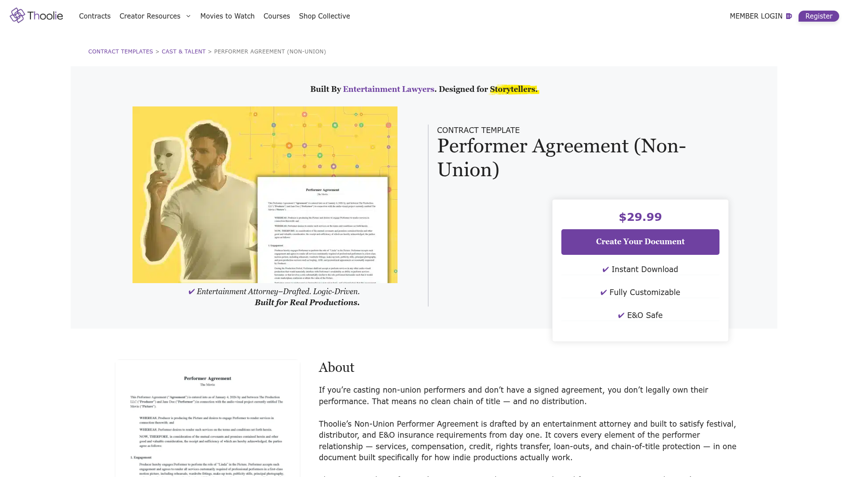
Task: Click Built for Real Productions caption
Action: [x=307, y=303]
